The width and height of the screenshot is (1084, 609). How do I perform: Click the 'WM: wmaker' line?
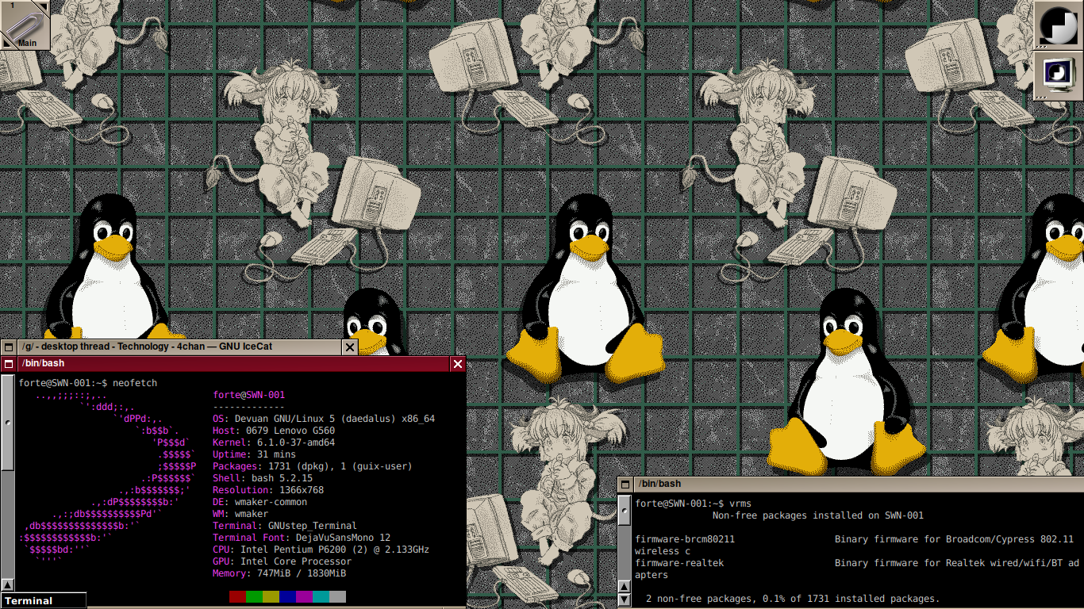coord(240,514)
